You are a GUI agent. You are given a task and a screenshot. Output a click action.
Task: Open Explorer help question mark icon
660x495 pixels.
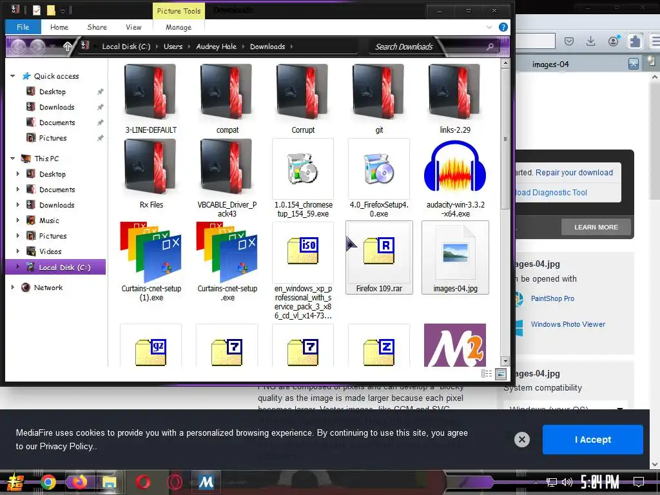[x=503, y=27]
